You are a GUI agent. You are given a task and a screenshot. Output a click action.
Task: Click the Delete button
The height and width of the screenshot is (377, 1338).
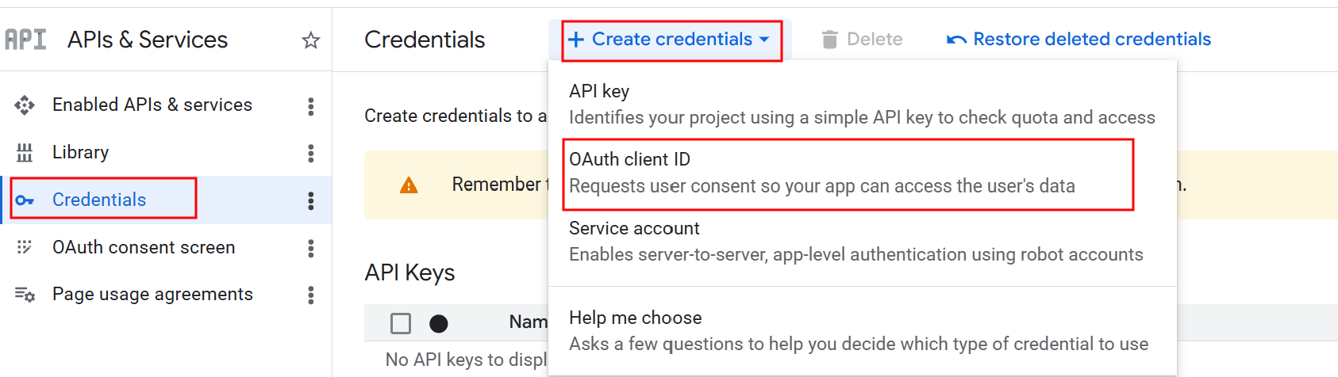coord(862,40)
